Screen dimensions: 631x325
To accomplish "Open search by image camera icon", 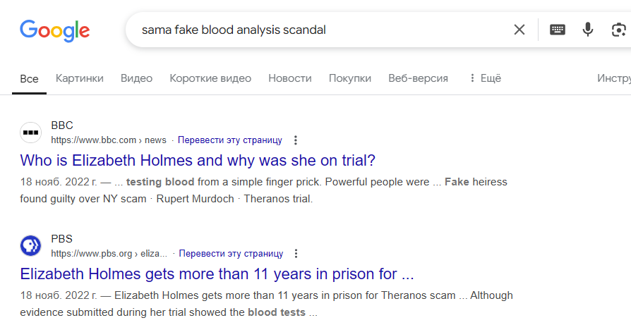I will (x=618, y=30).
